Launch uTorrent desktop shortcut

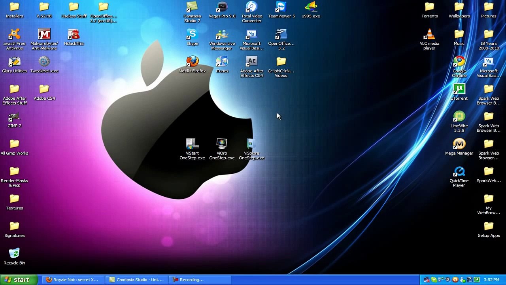(459, 92)
